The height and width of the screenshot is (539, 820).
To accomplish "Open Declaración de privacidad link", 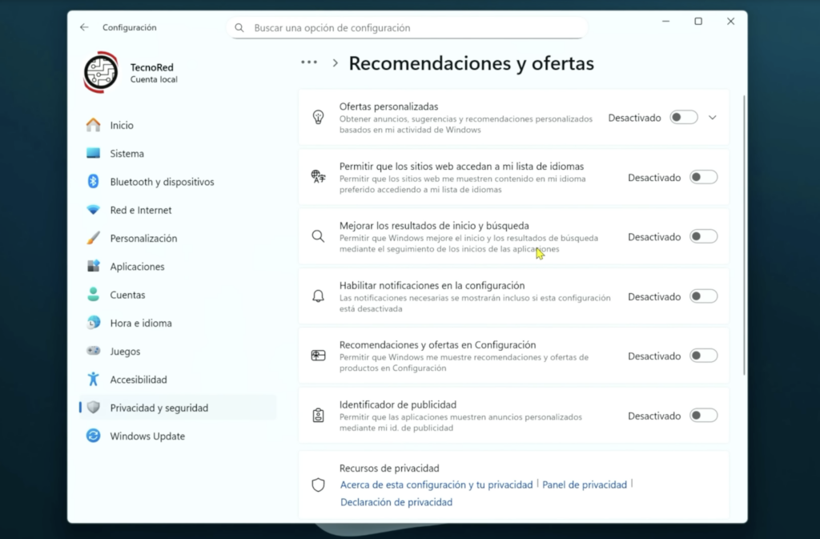I will pyautogui.click(x=396, y=502).
